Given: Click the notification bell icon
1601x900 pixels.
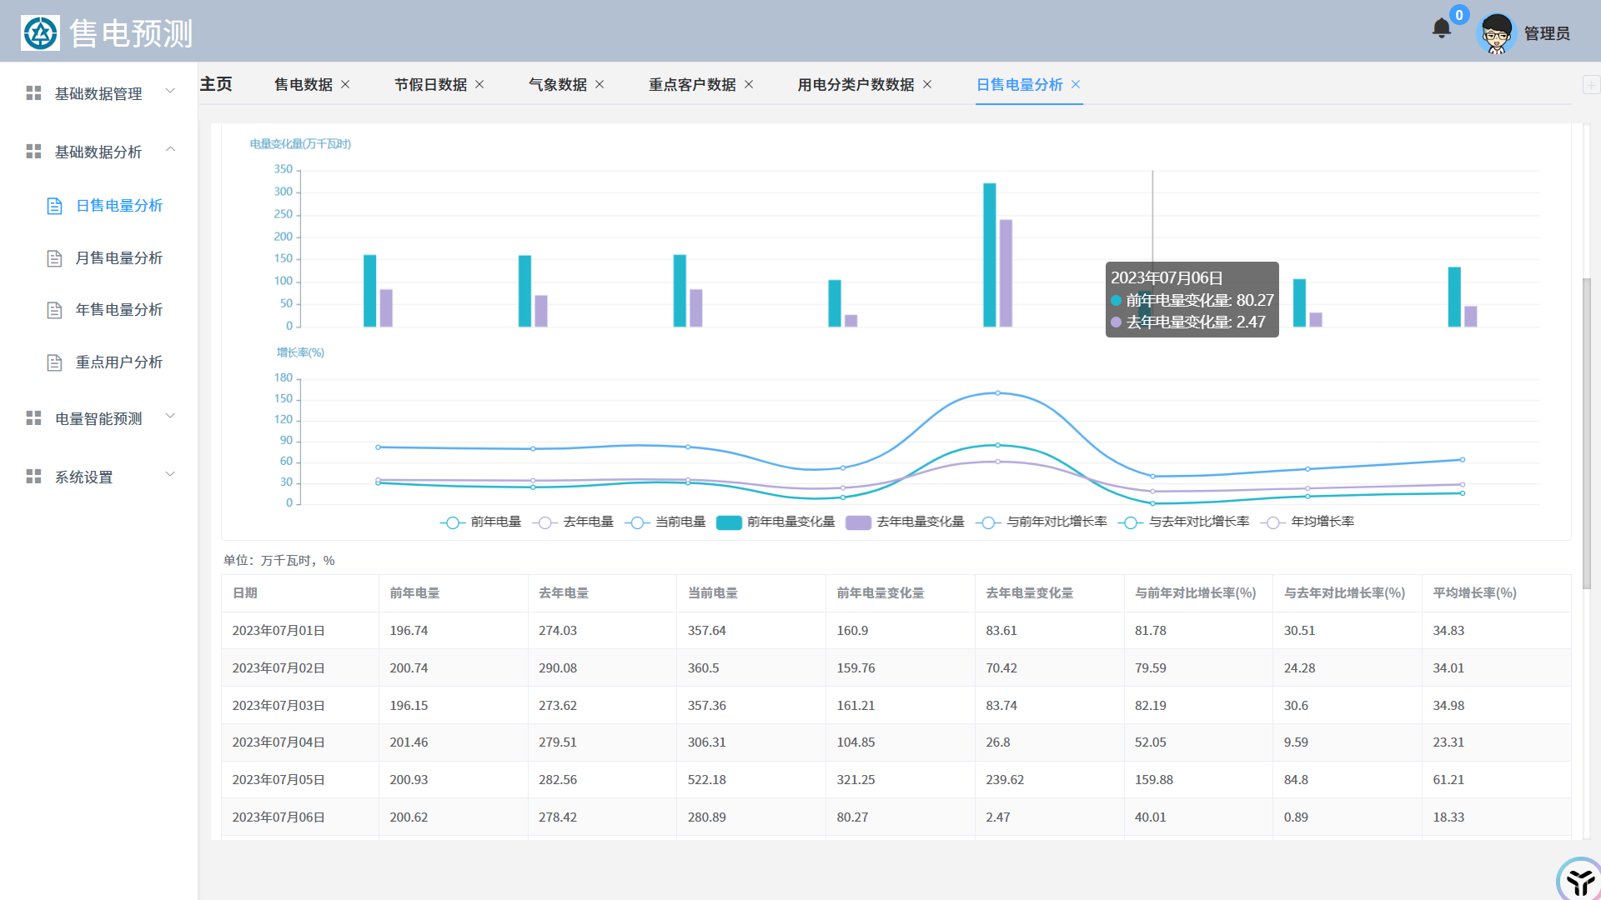Looking at the screenshot, I should [x=1441, y=29].
